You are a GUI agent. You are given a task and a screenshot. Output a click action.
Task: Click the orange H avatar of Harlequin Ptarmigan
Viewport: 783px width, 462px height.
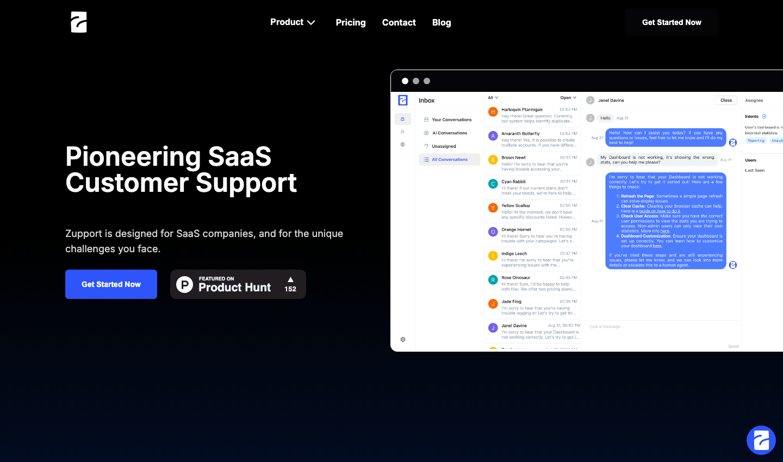493,112
